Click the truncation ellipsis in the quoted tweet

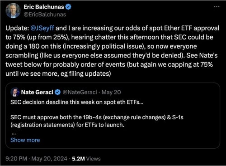point(14,134)
